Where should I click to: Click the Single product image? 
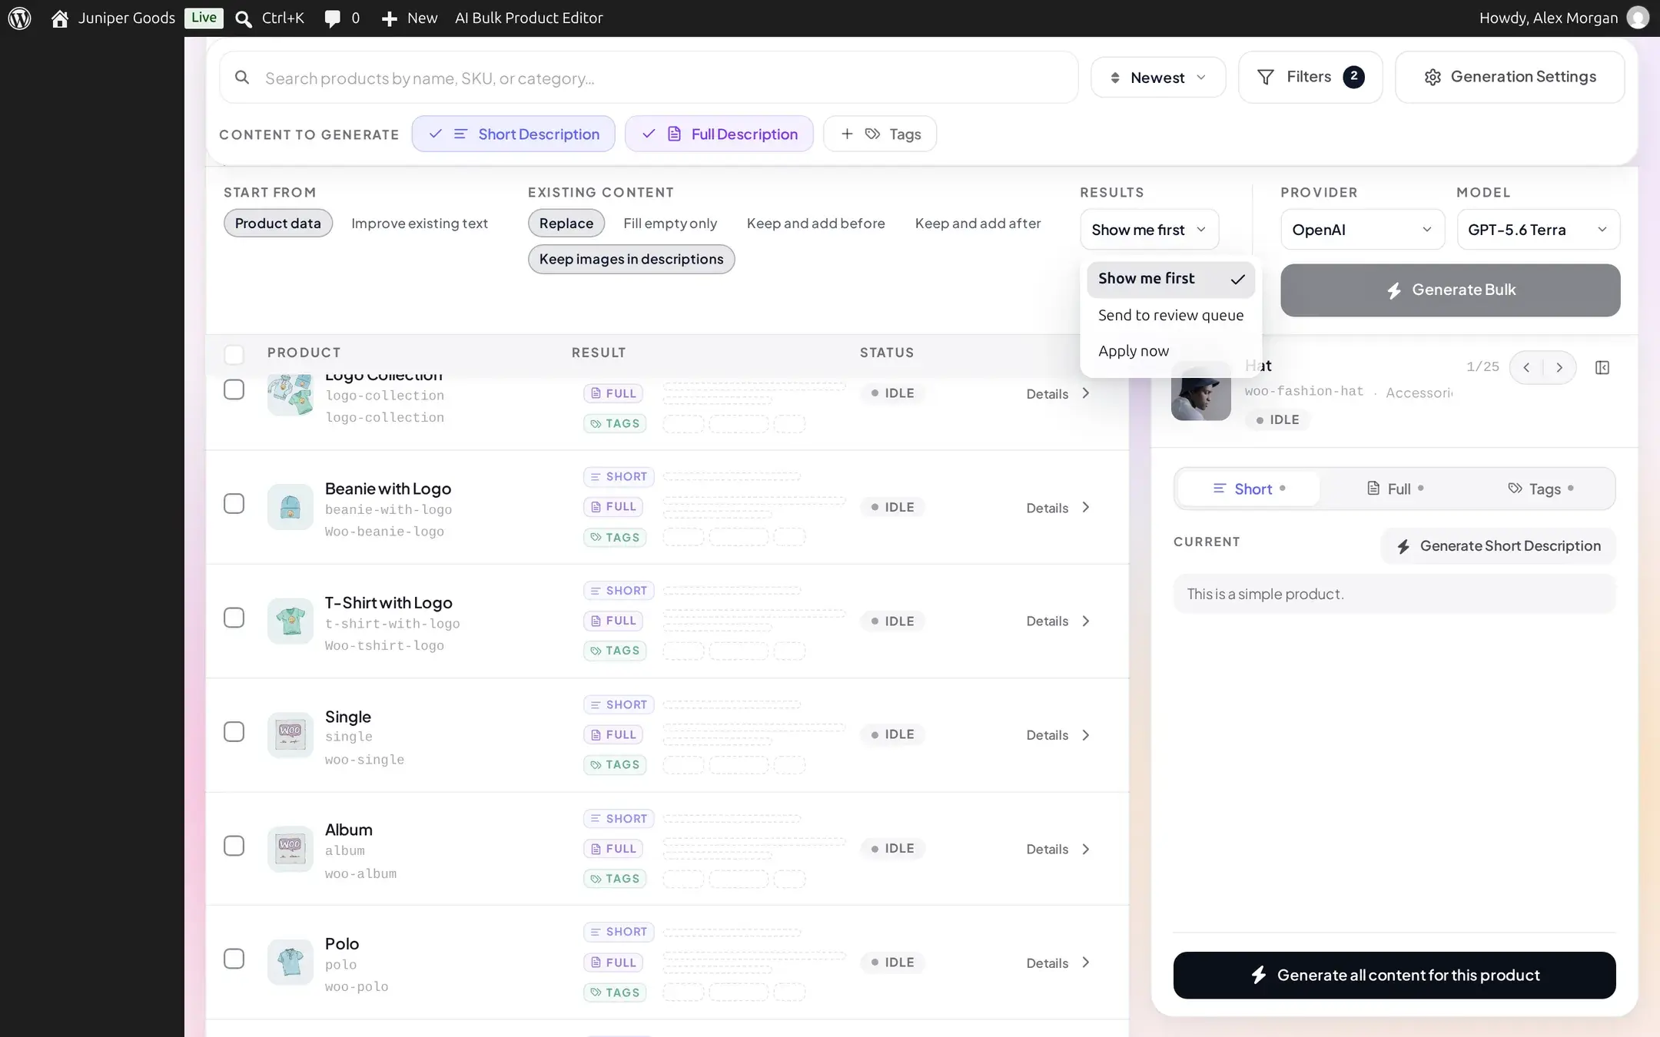(x=290, y=734)
